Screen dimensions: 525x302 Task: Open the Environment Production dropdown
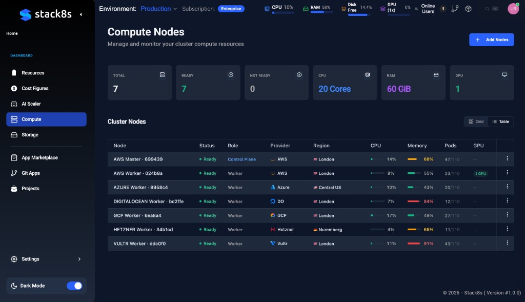click(158, 8)
